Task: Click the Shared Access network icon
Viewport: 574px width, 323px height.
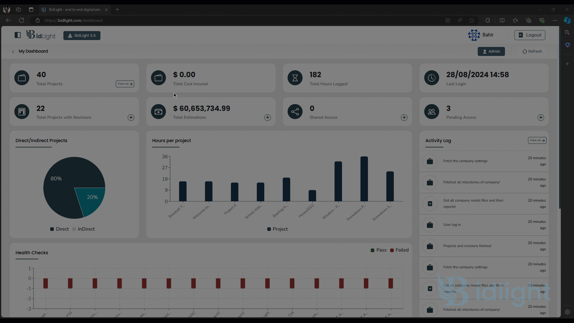Action: (295, 112)
